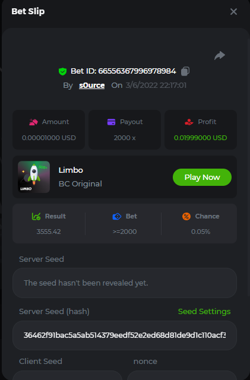Viewport: 250px width, 380px height.
Task: Click the 0.01999000 USD profit value
Action: coord(201,138)
